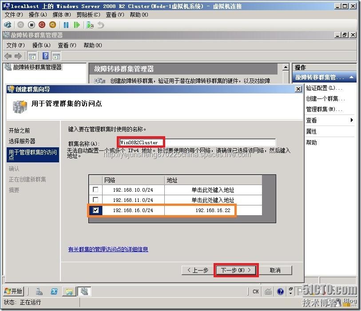Image resolution: width=361 pixels, height=311 pixels.
Task: Toggle the console tree pane icon
Action: click(x=32, y=56)
